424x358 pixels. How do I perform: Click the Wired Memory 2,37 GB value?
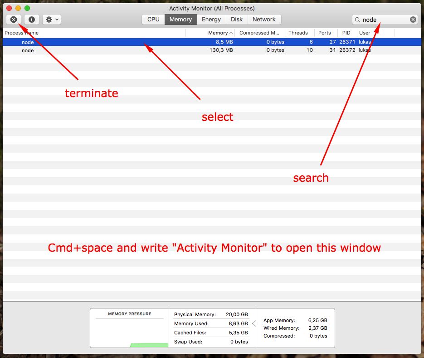point(318,328)
